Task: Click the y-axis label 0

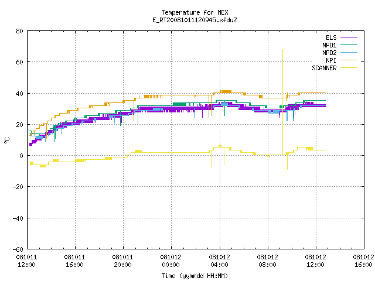Action: tap(21, 156)
